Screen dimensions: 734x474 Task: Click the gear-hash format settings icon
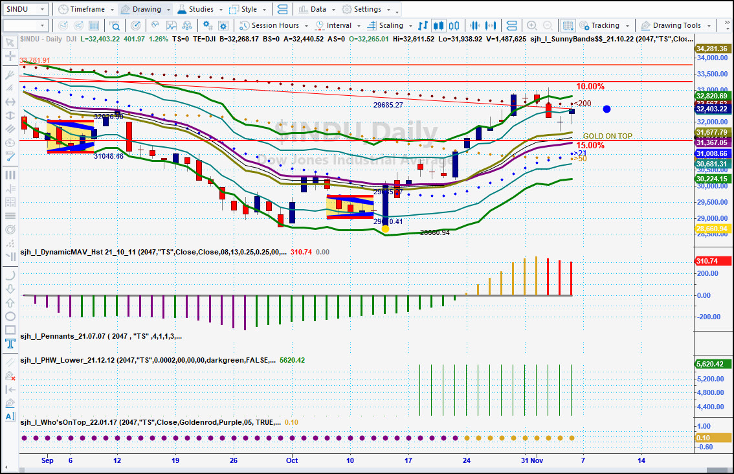tap(207, 26)
